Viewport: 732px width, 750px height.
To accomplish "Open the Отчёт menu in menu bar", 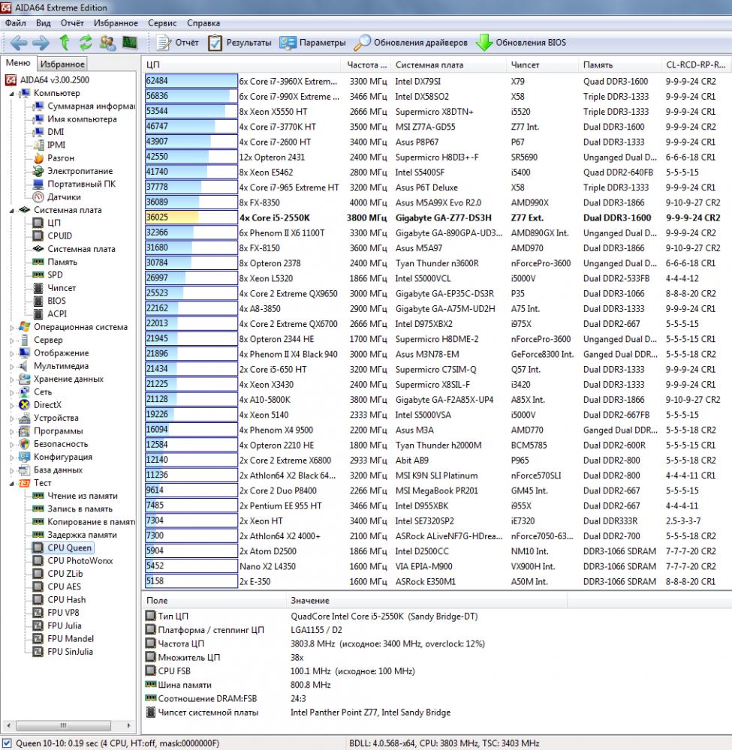I will (x=72, y=23).
